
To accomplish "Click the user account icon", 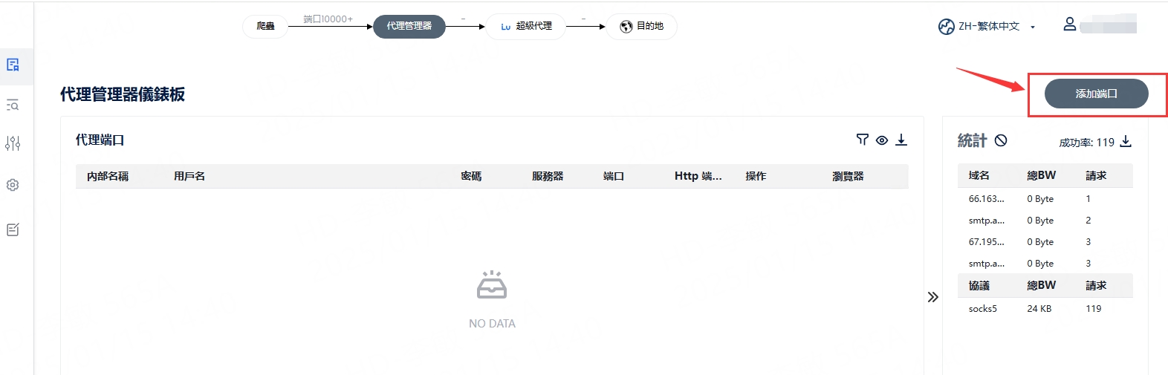I will (x=1069, y=25).
